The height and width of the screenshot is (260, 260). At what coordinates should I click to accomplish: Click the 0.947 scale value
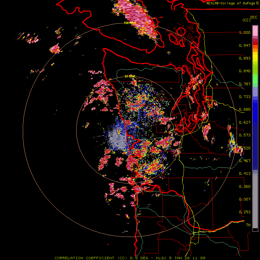pos(245,45)
